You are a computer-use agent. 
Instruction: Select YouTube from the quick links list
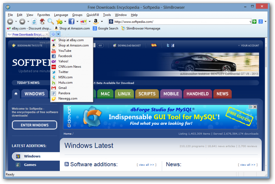(65, 51)
